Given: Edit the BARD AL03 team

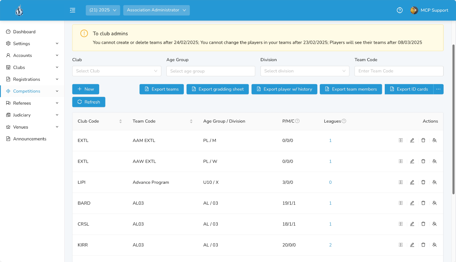Looking at the screenshot, I should (412, 203).
